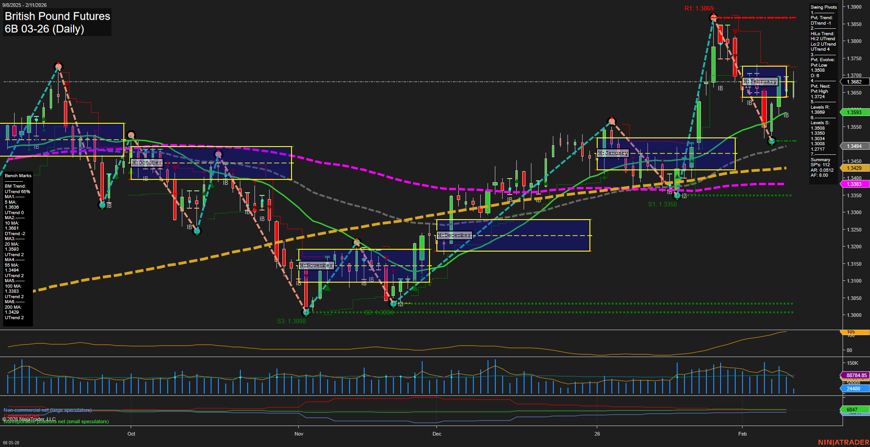
Task: Collapse the Bench Marks panel
Action: (x=17, y=175)
